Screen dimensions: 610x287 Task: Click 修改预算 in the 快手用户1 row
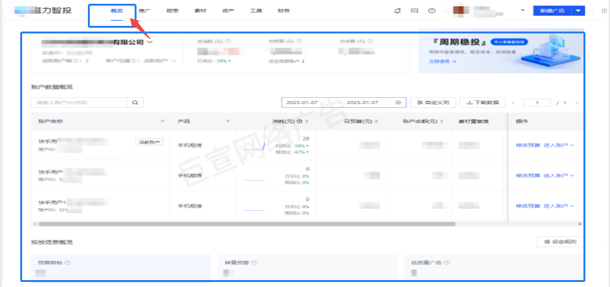(528, 206)
